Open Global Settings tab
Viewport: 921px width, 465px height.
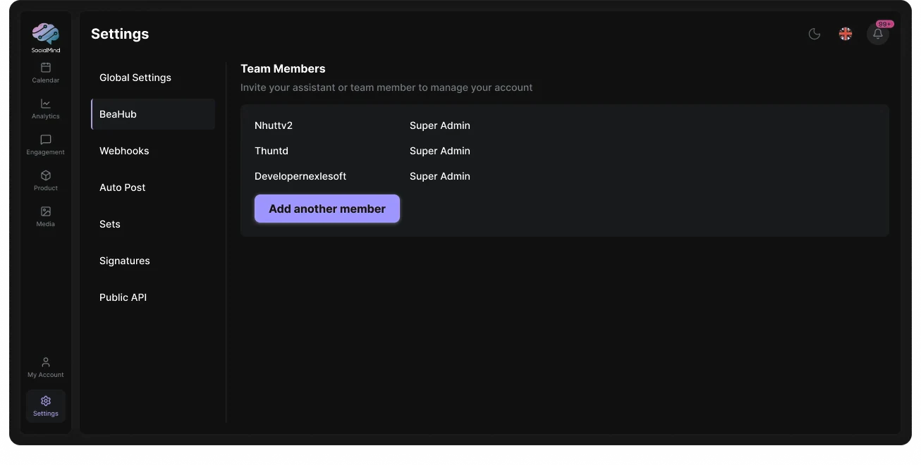coord(153,77)
